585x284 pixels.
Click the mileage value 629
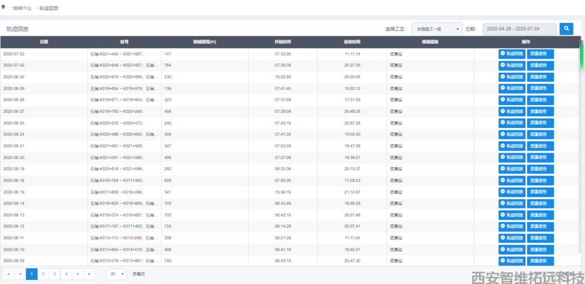point(167,181)
